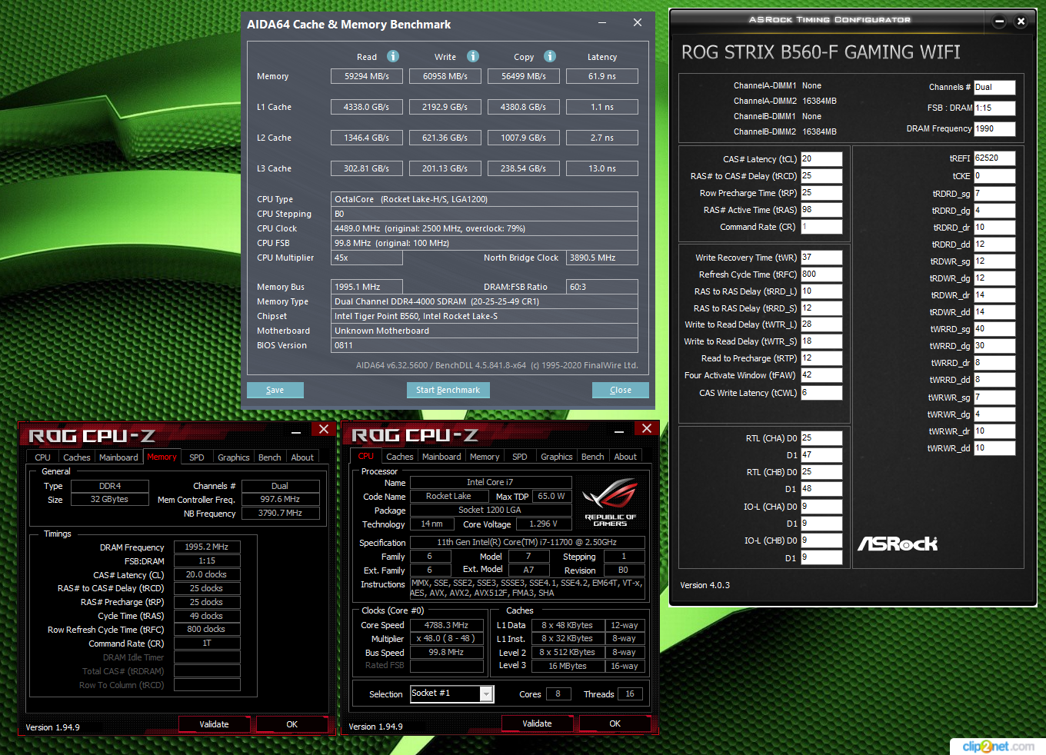Click Validate in the Processor CPU-Z window
The width and height of the screenshot is (1046, 755).
click(x=538, y=723)
